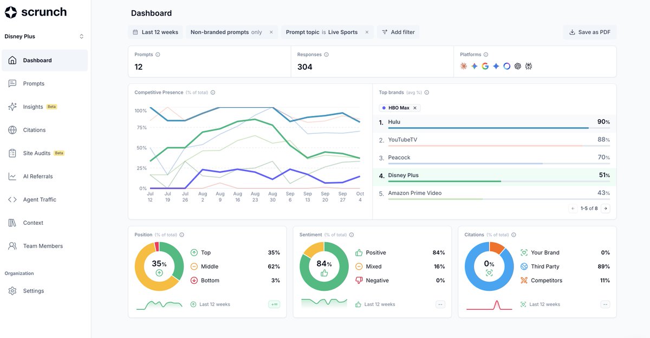Open Context in the sidebar
The height and width of the screenshot is (338, 650).
point(44,223)
